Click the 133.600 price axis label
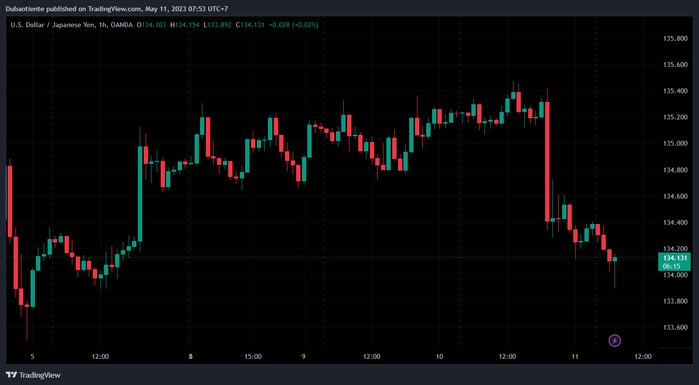699x385 pixels. pyautogui.click(x=675, y=327)
